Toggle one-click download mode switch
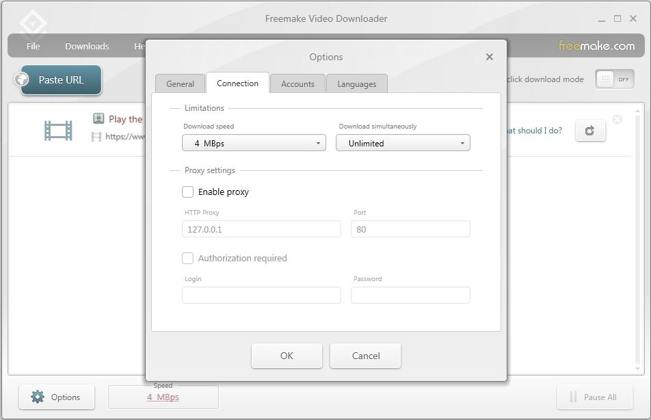 coord(615,79)
